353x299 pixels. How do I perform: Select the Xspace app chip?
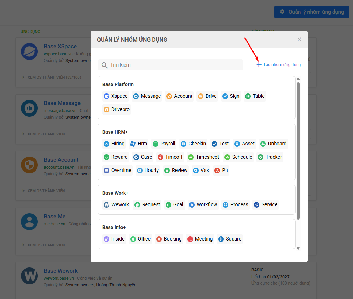pyautogui.click(x=116, y=96)
